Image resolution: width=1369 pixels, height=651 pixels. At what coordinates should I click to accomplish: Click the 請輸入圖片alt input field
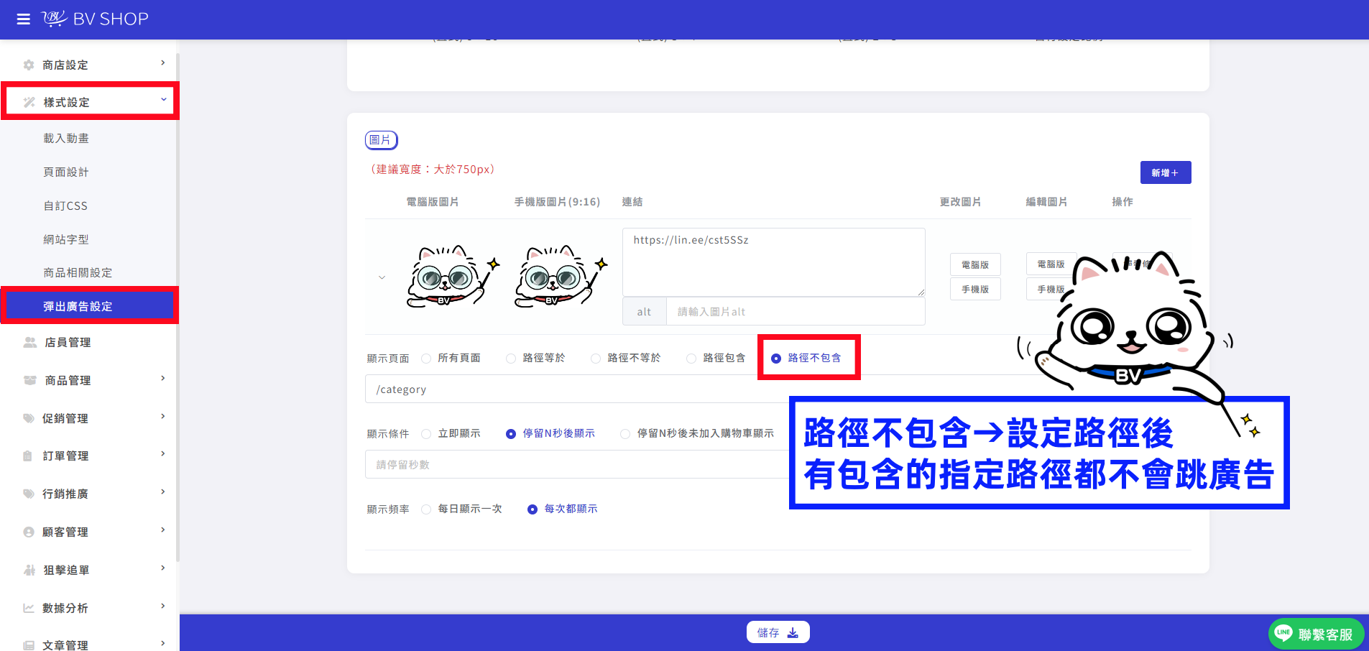796,311
